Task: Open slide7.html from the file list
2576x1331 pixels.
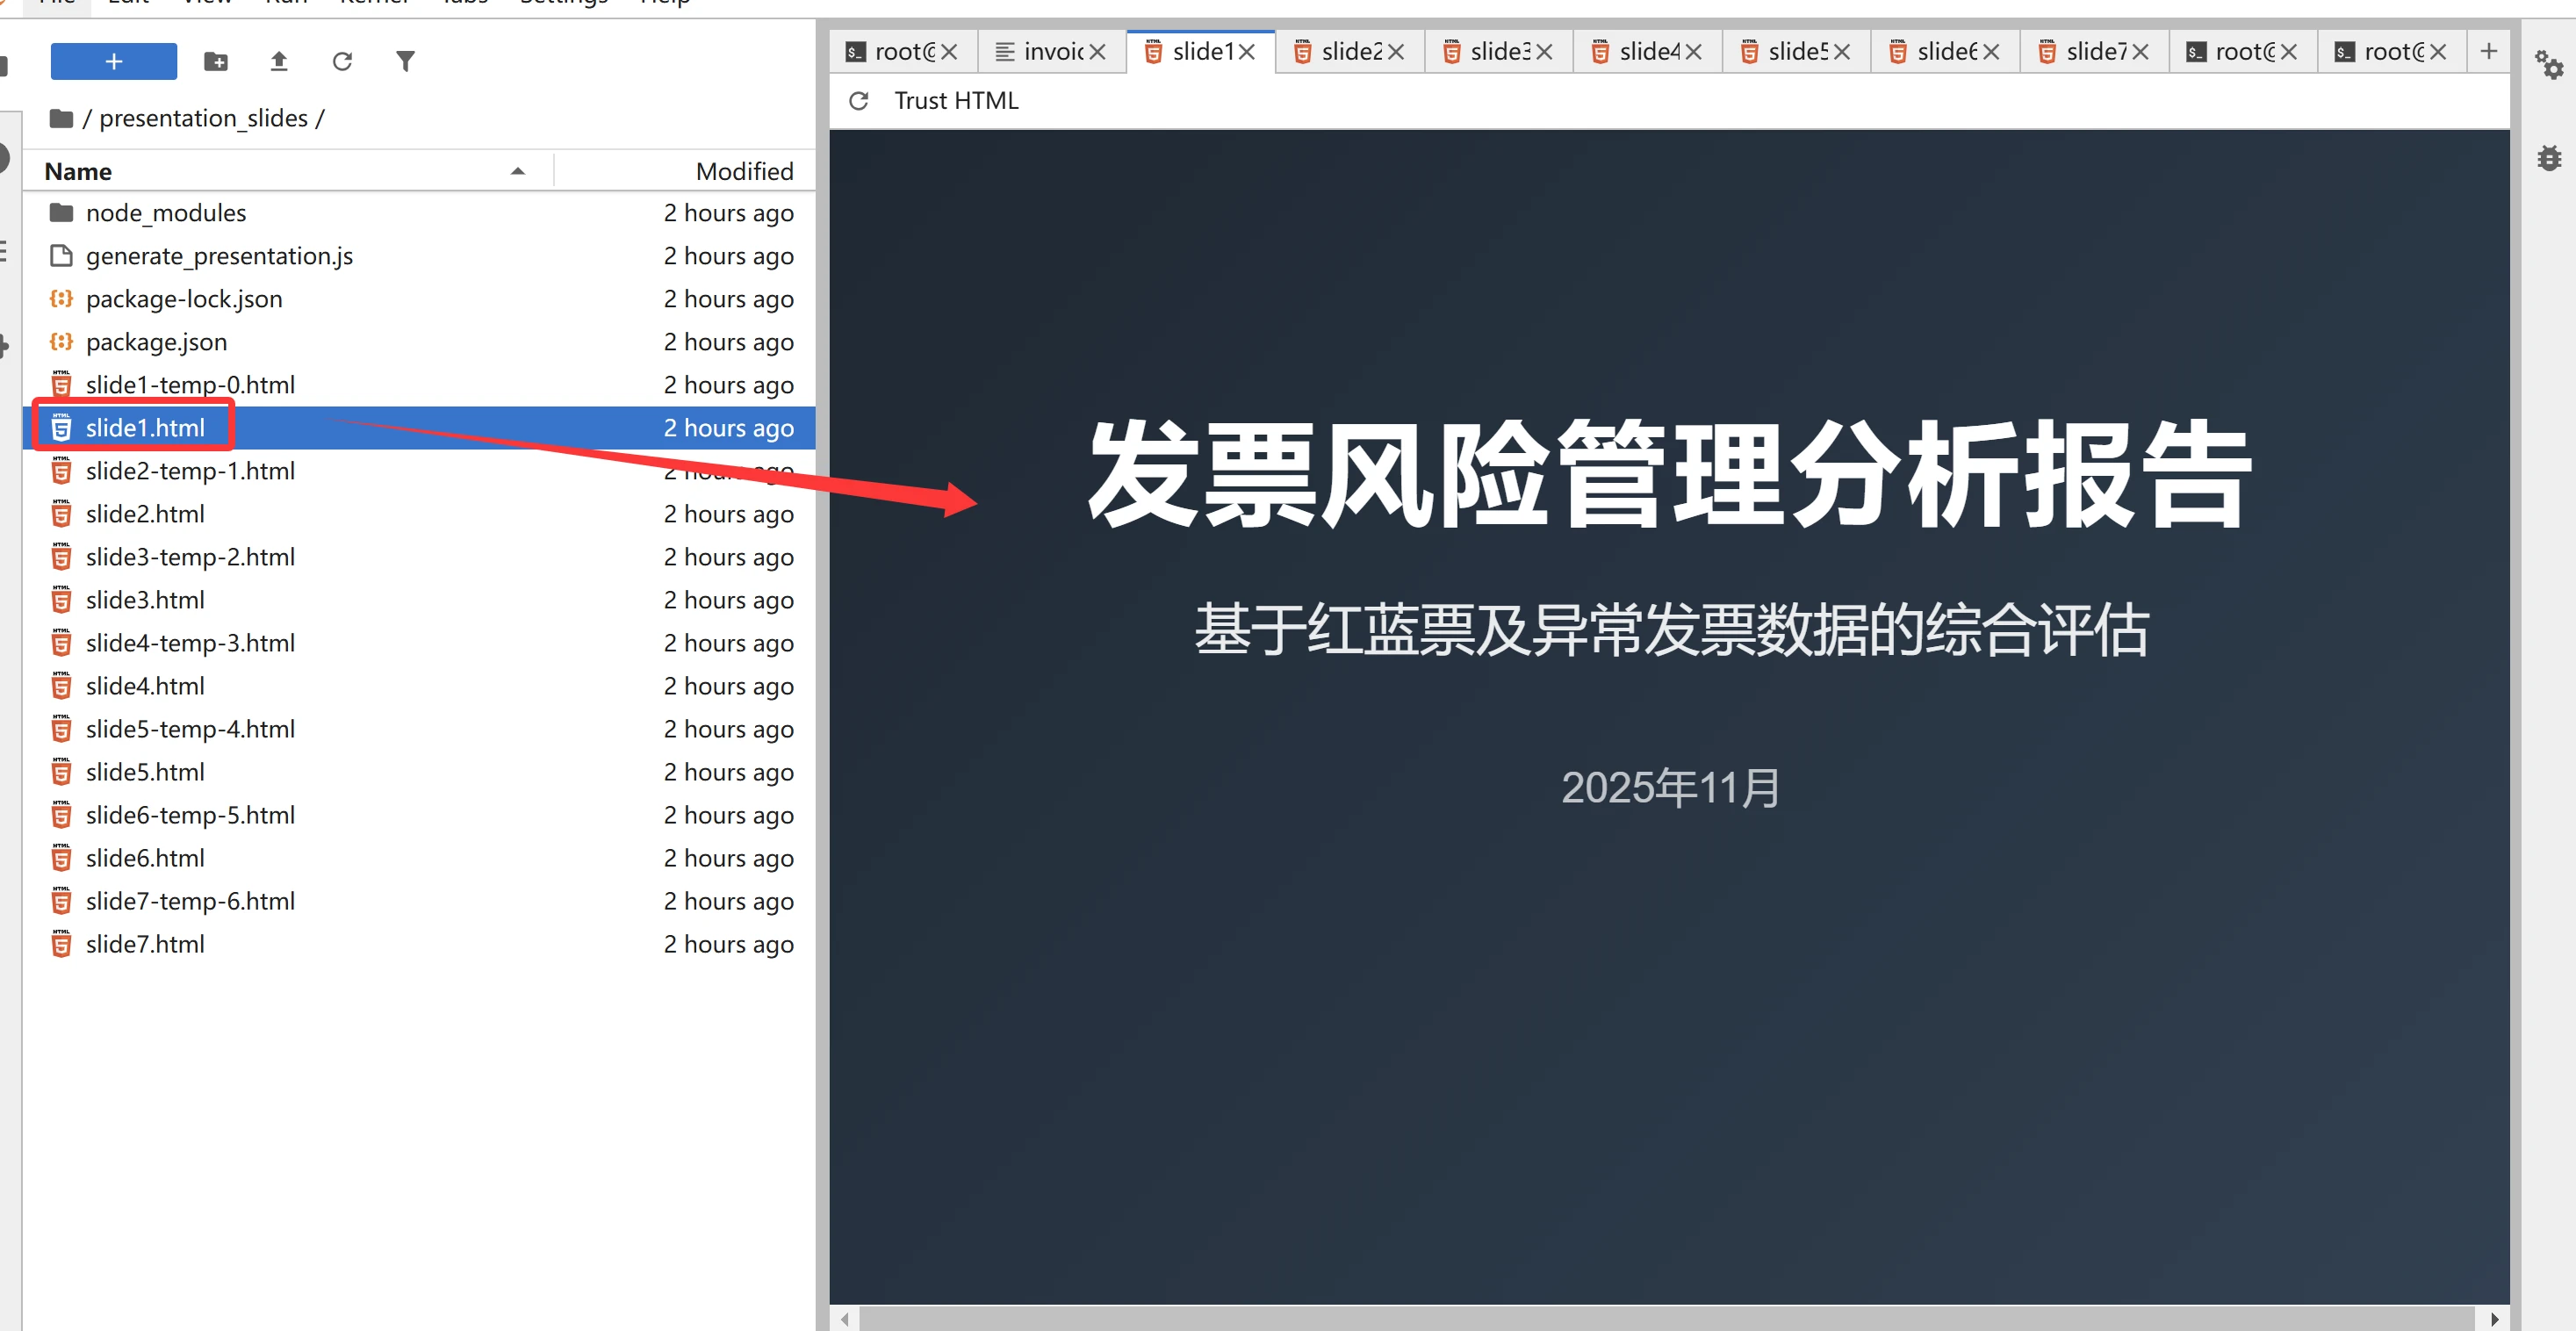Action: coord(144,943)
